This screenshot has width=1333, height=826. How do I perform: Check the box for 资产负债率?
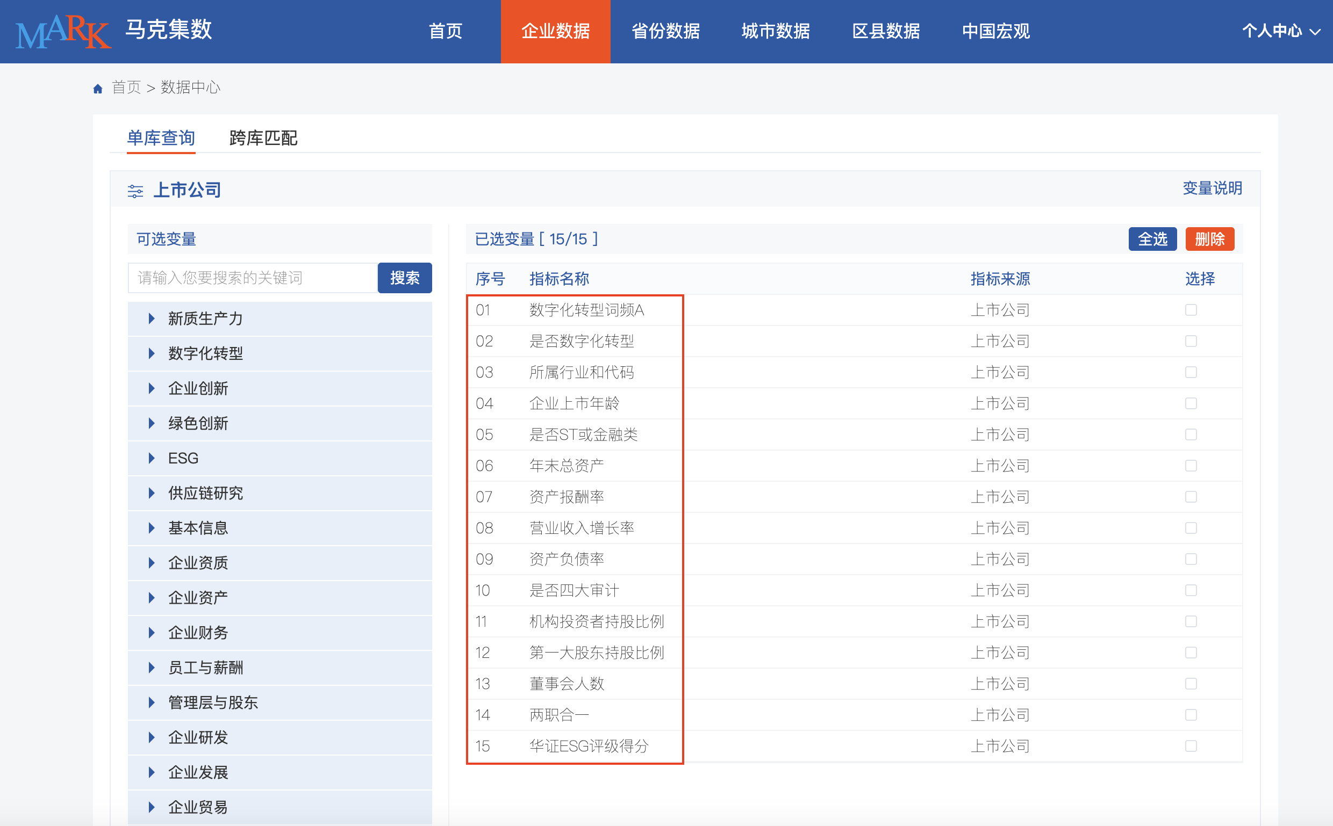coord(1191,559)
